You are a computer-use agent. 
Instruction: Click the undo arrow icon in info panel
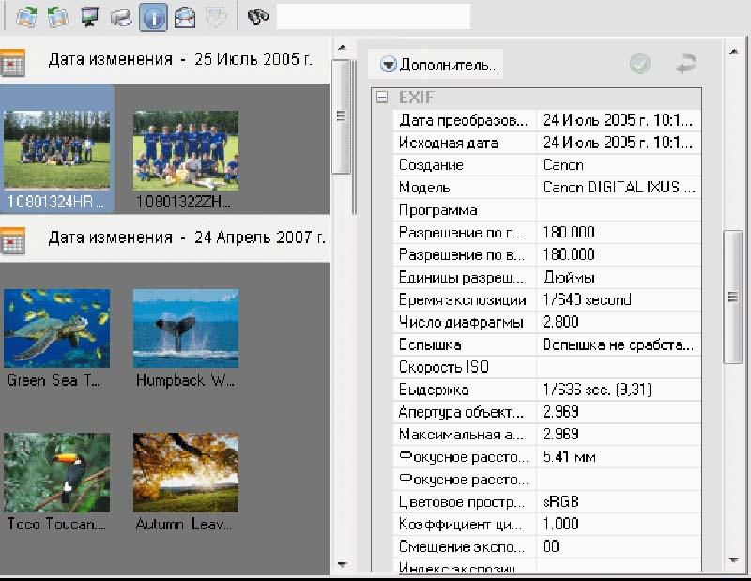(x=686, y=64)
